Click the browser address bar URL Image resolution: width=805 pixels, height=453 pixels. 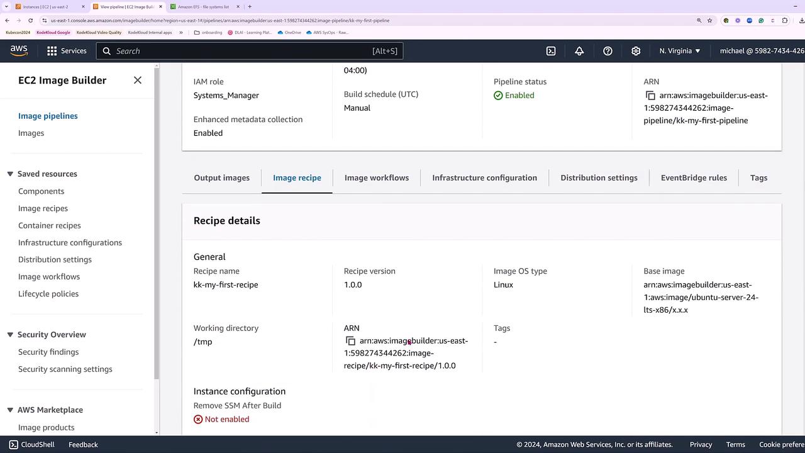click(x=220, y=20)
